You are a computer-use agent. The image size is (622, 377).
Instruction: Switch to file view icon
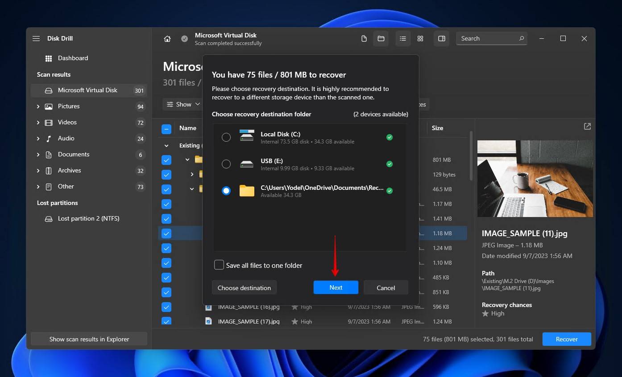pyautogui.click(x=364, y=39)
